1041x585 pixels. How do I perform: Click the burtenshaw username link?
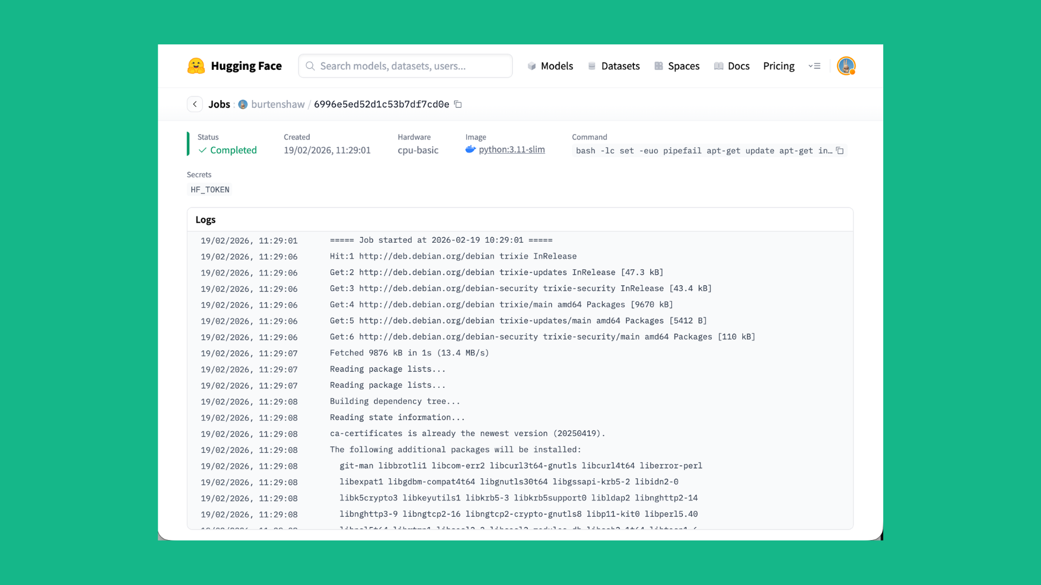click(278, 105)
